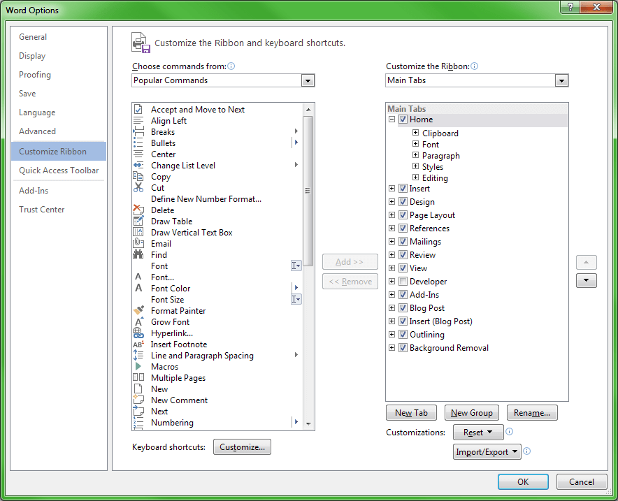Uncheck the Blog Post checkbox
This screenshot has height=501, width=618.
[x=403, y=307]
